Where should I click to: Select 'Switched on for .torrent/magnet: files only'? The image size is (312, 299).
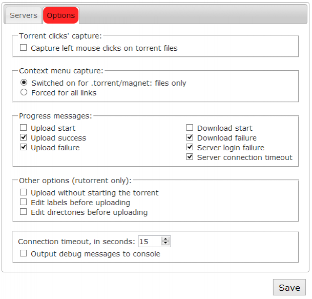pos(24,83)
